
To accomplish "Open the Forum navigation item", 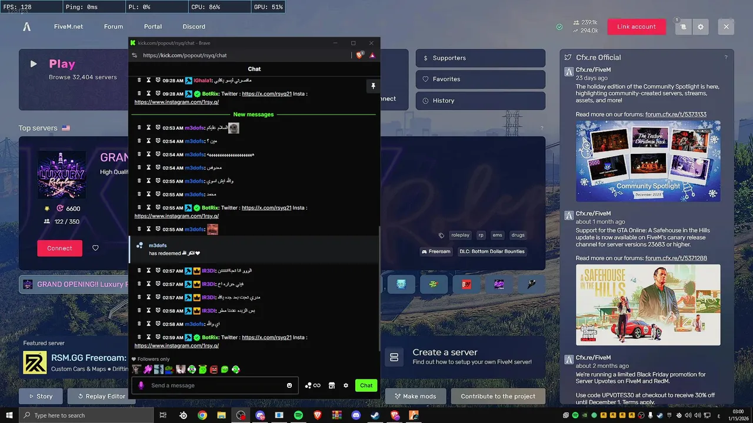I will [114, 26].
